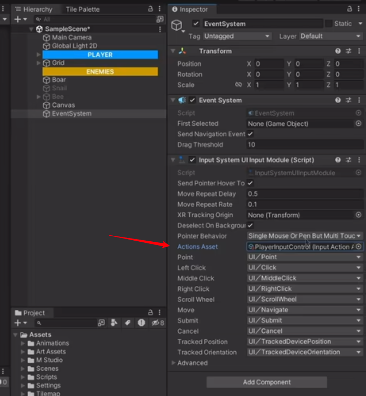Select the Inspector tab

tap(192, 9)
